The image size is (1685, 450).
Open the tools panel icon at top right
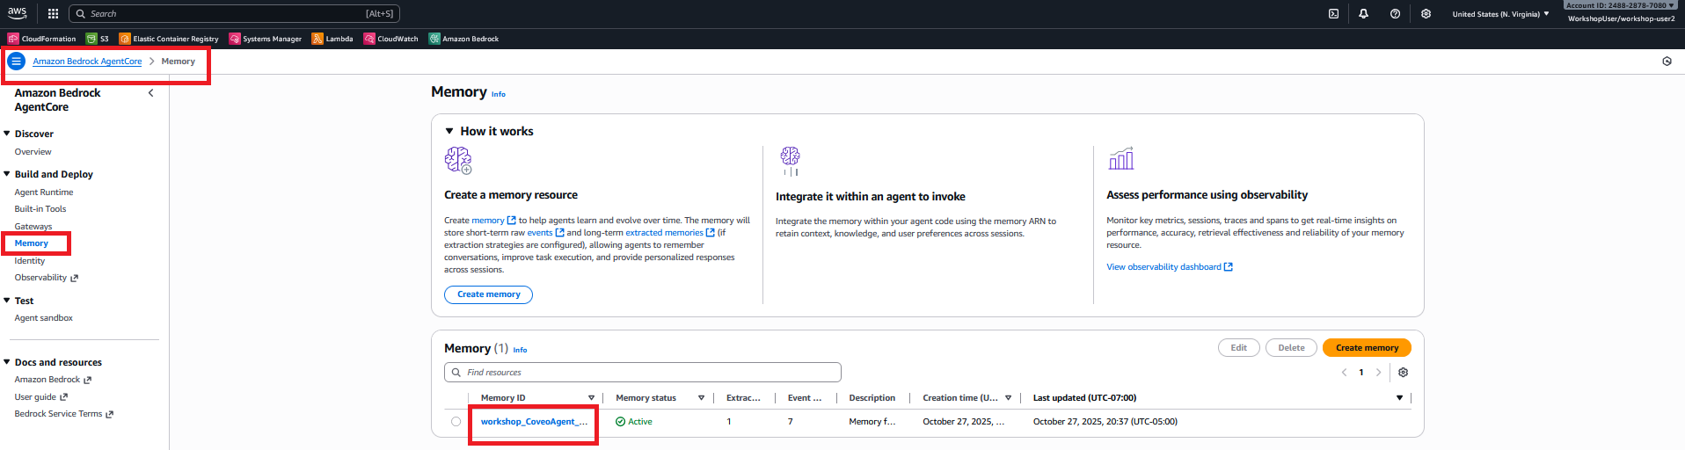[x=1667, y=62]
